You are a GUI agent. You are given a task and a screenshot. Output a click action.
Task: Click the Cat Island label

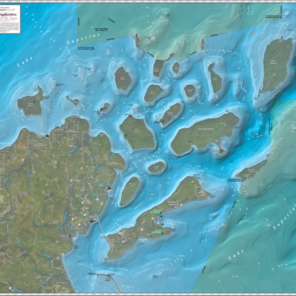215,79
